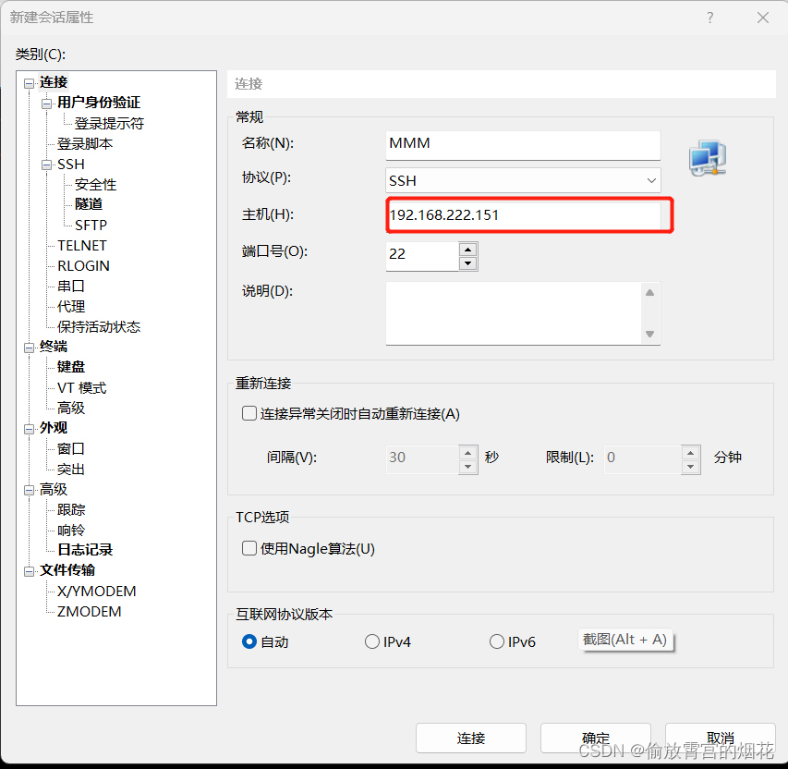This screenshot has width=788, height=769.
Task: Select 键盘 tree item
Action: 71,367
